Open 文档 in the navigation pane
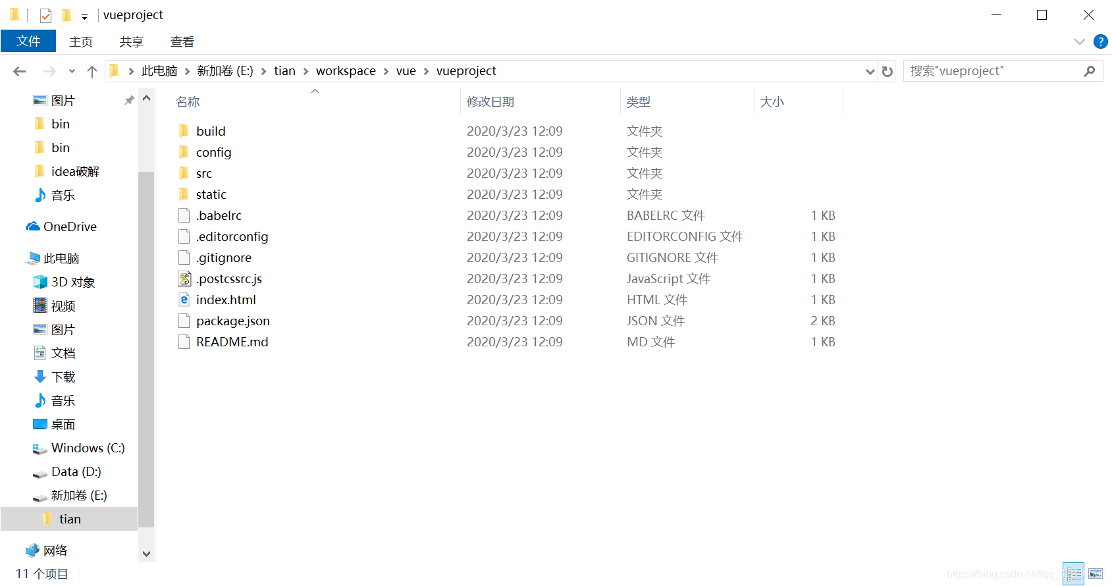Screen dimensions: 1112x586 click(x=63, y=353)
